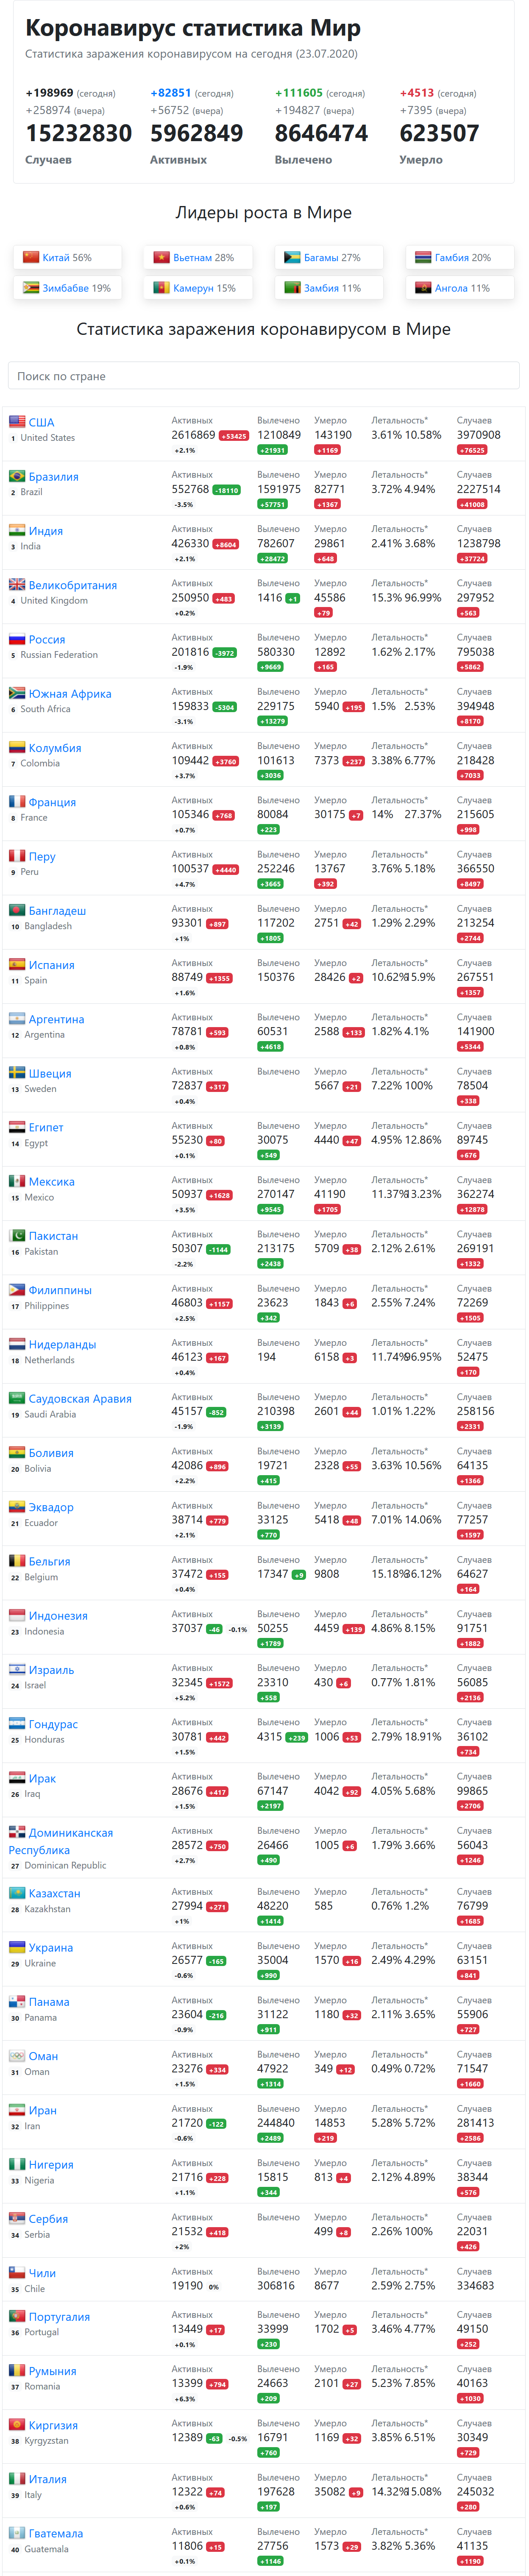Open the Саудовская Аравия country link

coord(80,1399)
